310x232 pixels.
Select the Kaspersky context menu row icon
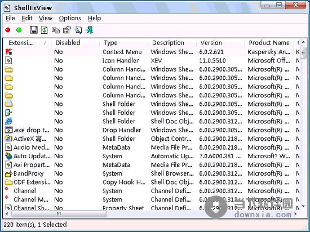pos(8,52)
